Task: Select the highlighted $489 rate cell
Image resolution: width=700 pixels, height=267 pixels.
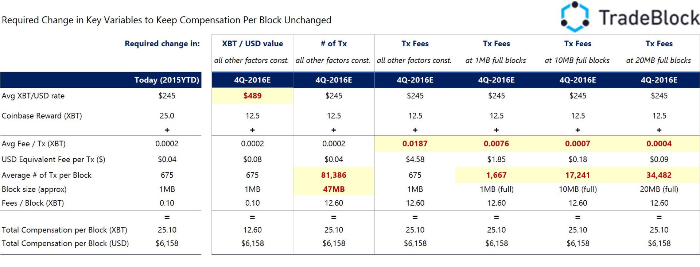Action: 252,96
